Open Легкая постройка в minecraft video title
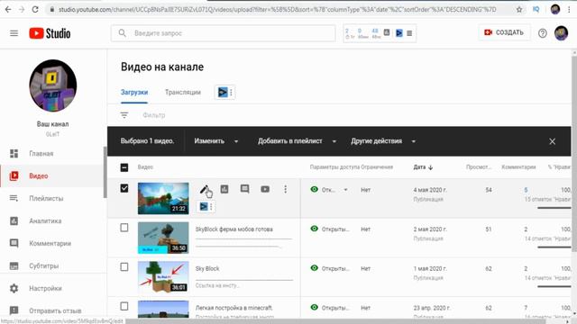 click(x=234, y=308)
